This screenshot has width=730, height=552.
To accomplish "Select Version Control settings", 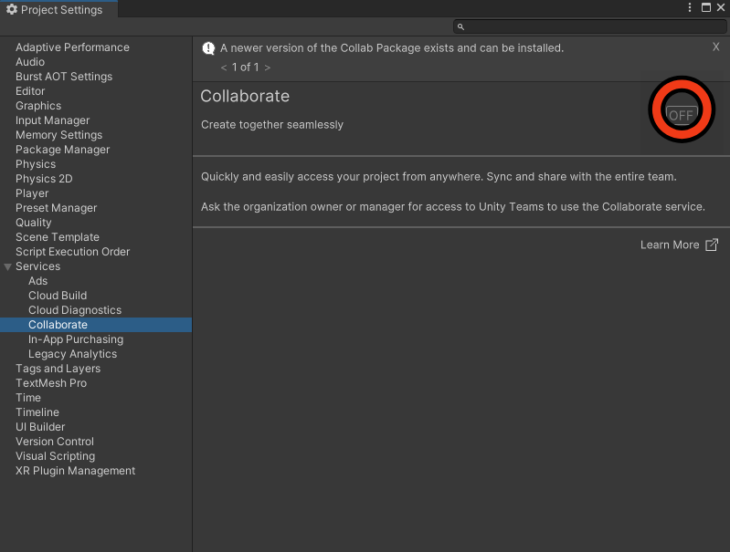I will 55,442.
